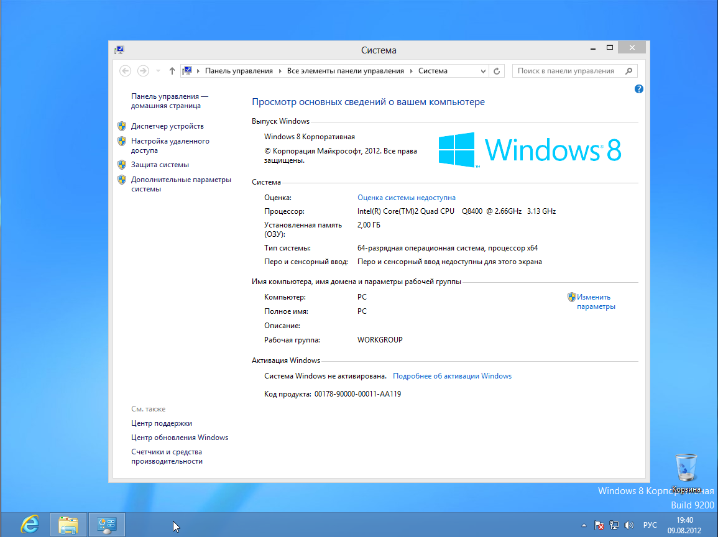Viewport: 718px width, 537px height.
Task: Select Все элементы панели управления breadcrumb
Action: click(345, 71)
